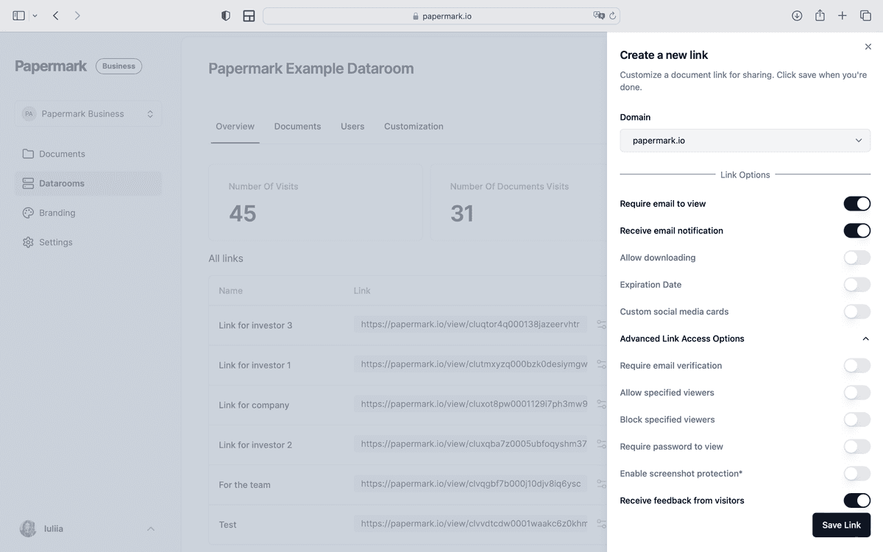Enable the Allow downloading toggle
Screen dimensions: 883x552
tap(857, 258)
